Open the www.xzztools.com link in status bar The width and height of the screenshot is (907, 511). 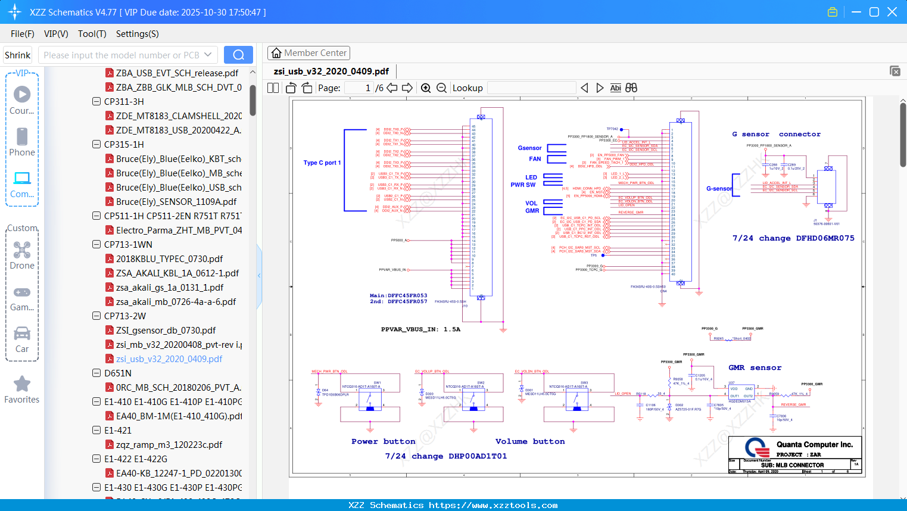[x=493, y=505]
